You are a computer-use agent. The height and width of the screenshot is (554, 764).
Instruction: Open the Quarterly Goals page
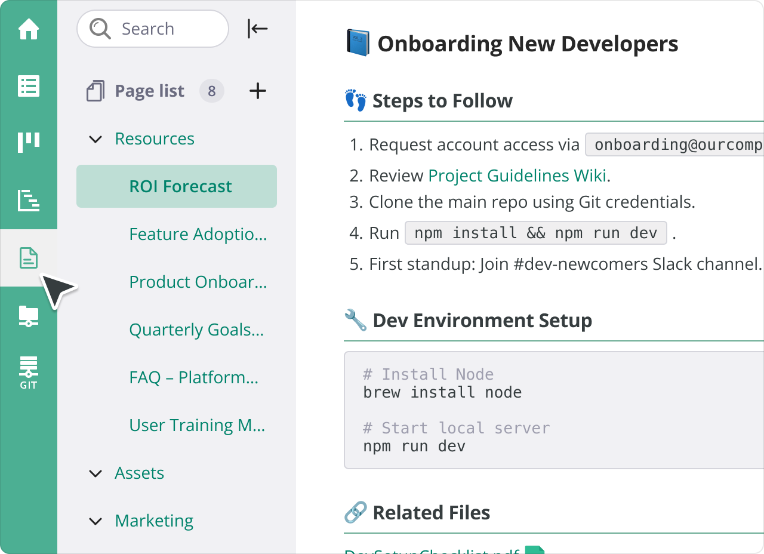196,330
